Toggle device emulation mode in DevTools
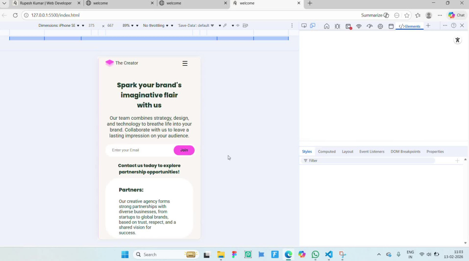The width and height of the screenshot is (469, 261). [312, 26]
